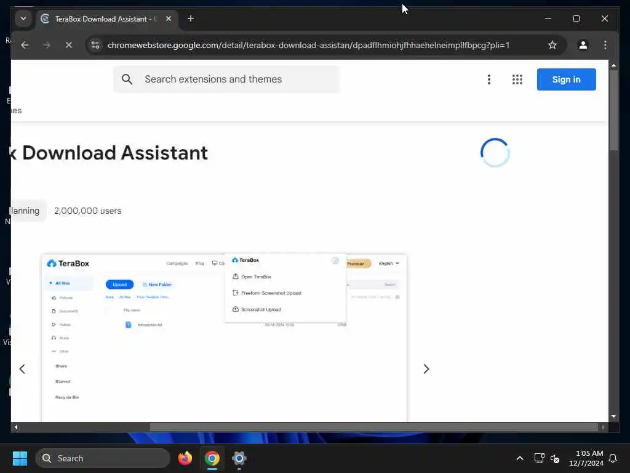Click Search extensions and themes field

click(226, 79)
